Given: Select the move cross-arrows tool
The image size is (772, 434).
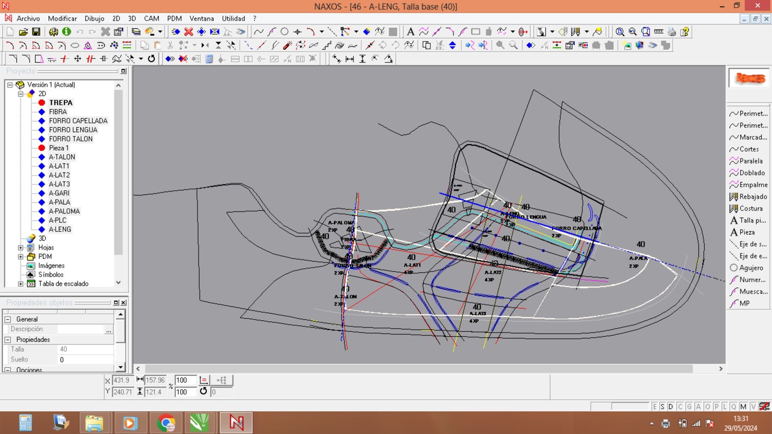Looking at the screenshot, I should (x=78, y=59).
